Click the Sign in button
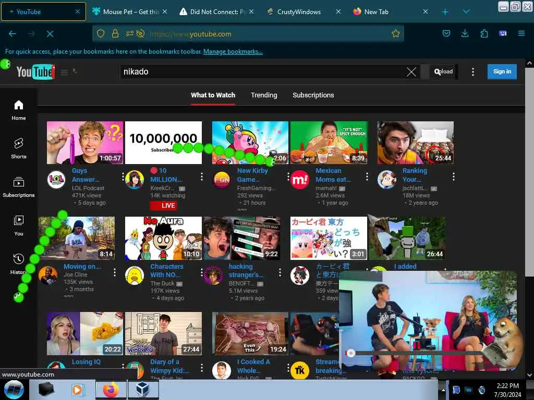The width and height of the screenshot is (534, 400). [x=502, y=71]
